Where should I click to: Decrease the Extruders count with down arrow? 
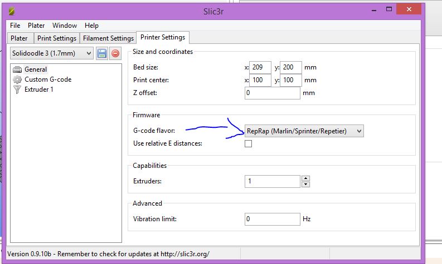[x=305, y=185]
